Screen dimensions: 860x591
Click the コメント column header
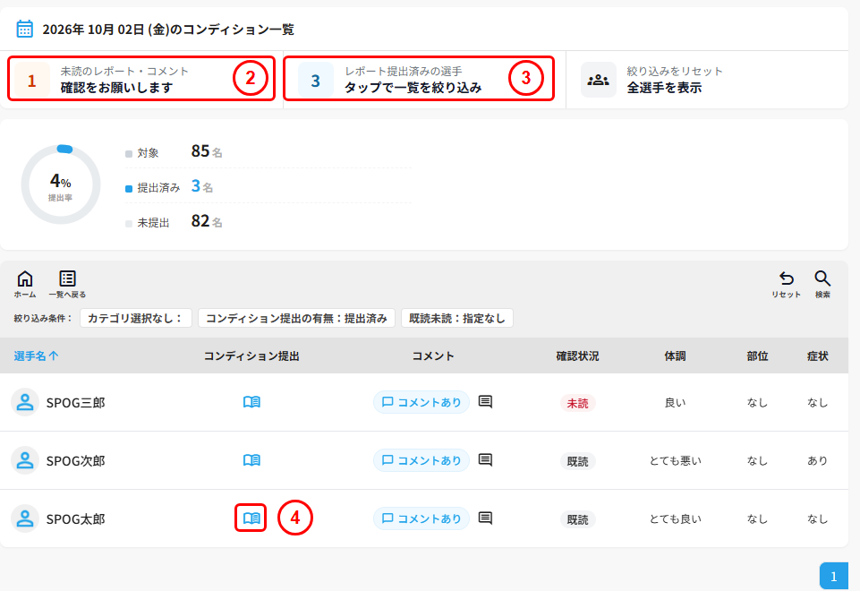pos(433,356)
